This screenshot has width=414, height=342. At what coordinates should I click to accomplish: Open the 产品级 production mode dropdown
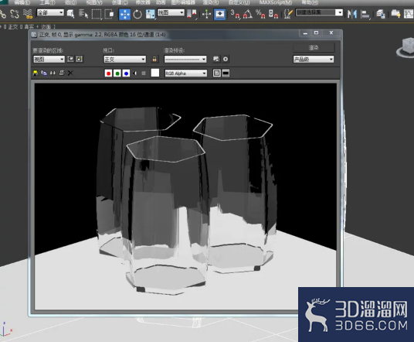(x=314, y=60)
